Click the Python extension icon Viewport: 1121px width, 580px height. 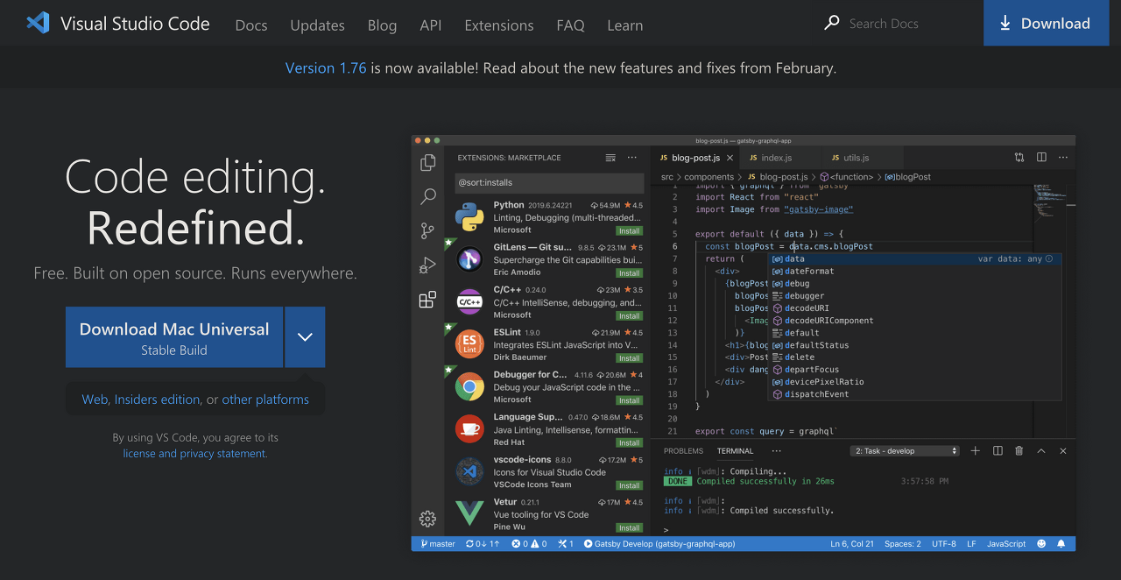[470, 216]
